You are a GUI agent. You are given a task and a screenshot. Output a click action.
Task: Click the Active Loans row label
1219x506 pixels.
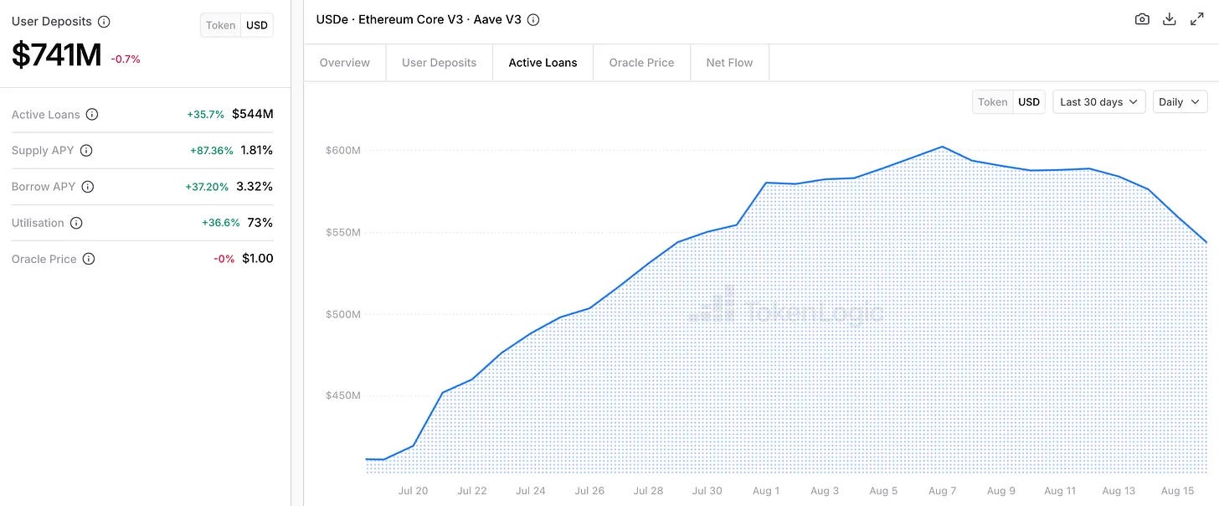pyautogui.click(x=46, y=114)
